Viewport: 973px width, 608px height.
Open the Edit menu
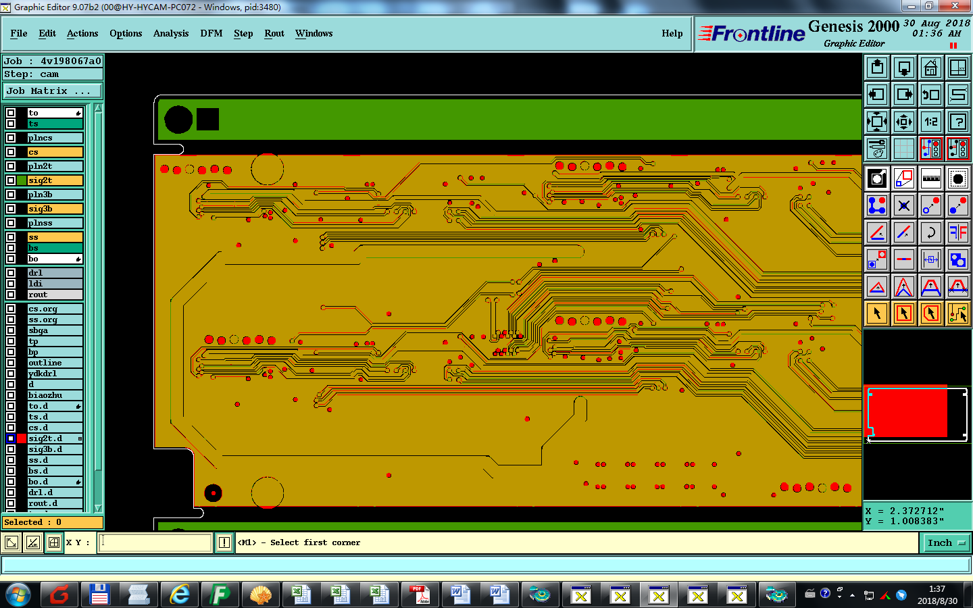click(x=47, y=33)
